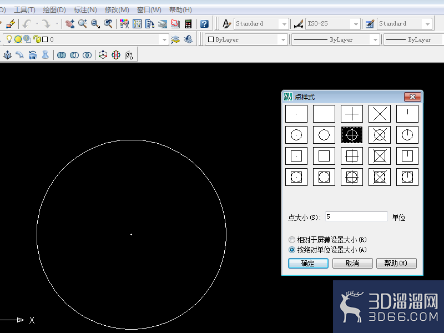The width and height of the screenshot is (444, 333).
Task: Open the Properties palette icon
Action: click(124, 23)
